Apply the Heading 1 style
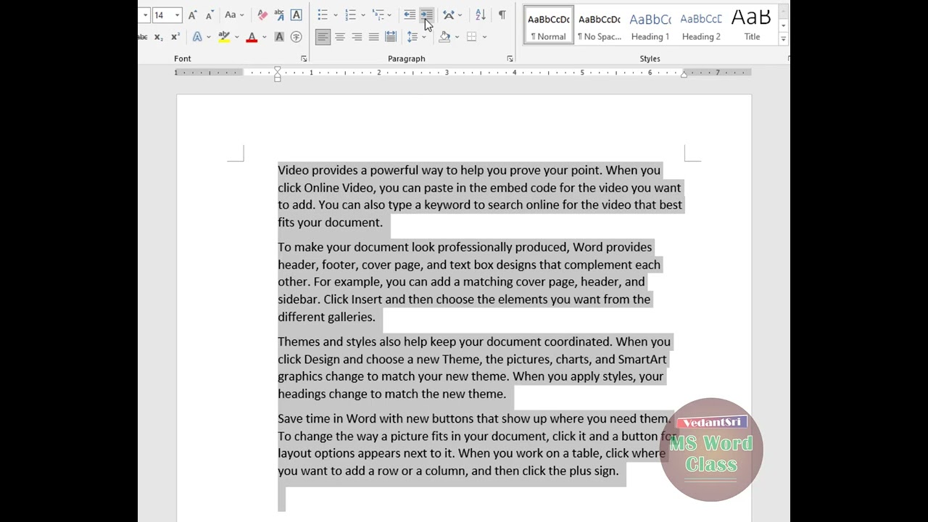The height and width of the screenshot is (522, 928). pos(650,25)
